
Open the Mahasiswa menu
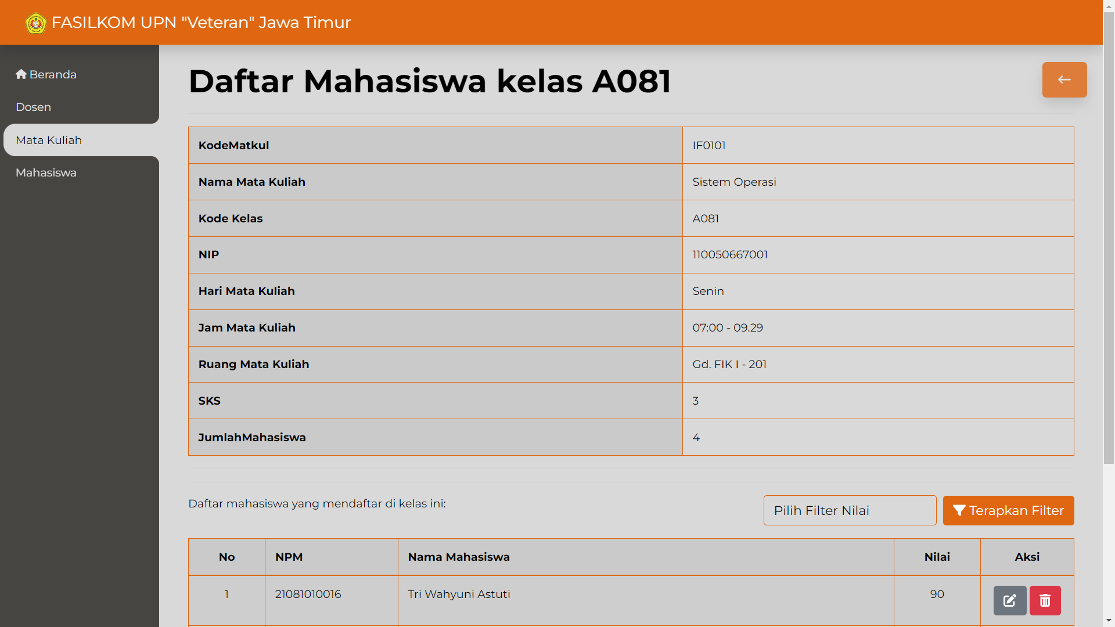click(46, 172)
